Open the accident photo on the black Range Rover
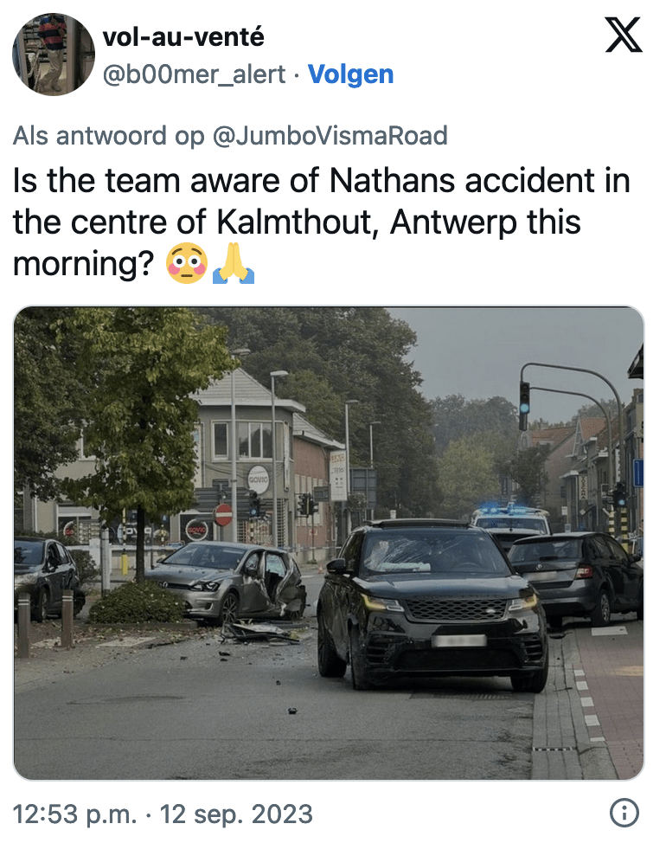 (432, 604)
